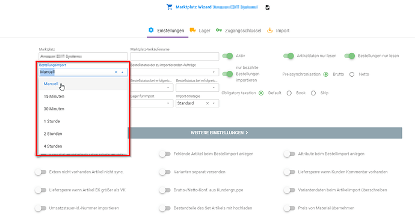Screen dimensions: 415x216
Task: Click into the Marktplatz name field
Action: [x=83, y=56]
